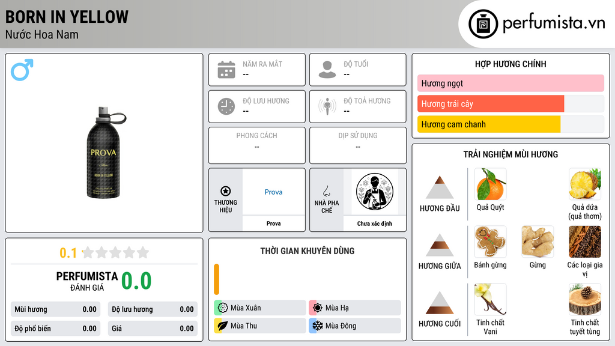Click the Mùa Hạ sun icon

pyautogui.click(x=318, y=308)
